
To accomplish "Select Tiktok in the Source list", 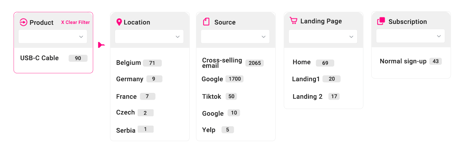I will click(219, 96).
